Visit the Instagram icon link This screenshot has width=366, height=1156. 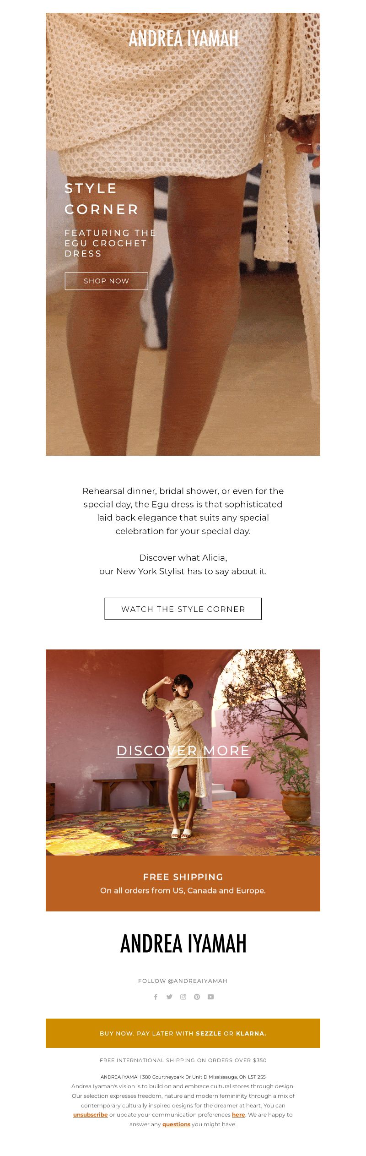[183, 997]
